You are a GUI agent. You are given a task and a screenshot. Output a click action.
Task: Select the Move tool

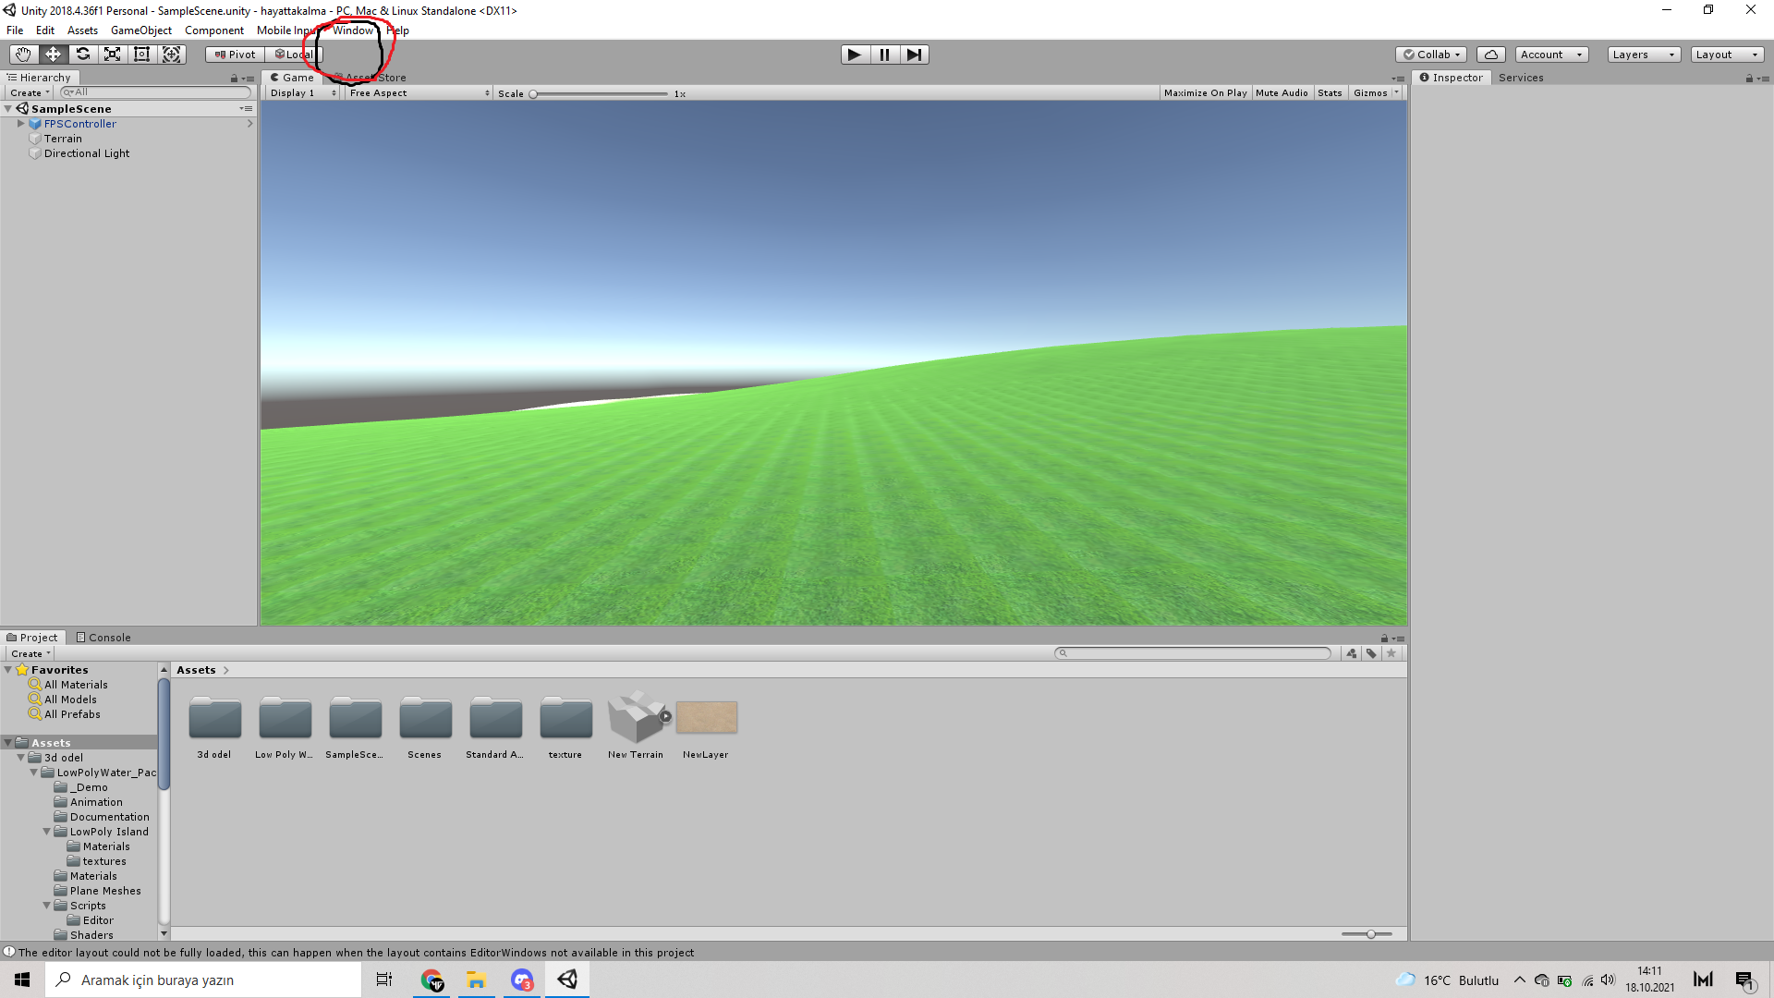(53, 55)
